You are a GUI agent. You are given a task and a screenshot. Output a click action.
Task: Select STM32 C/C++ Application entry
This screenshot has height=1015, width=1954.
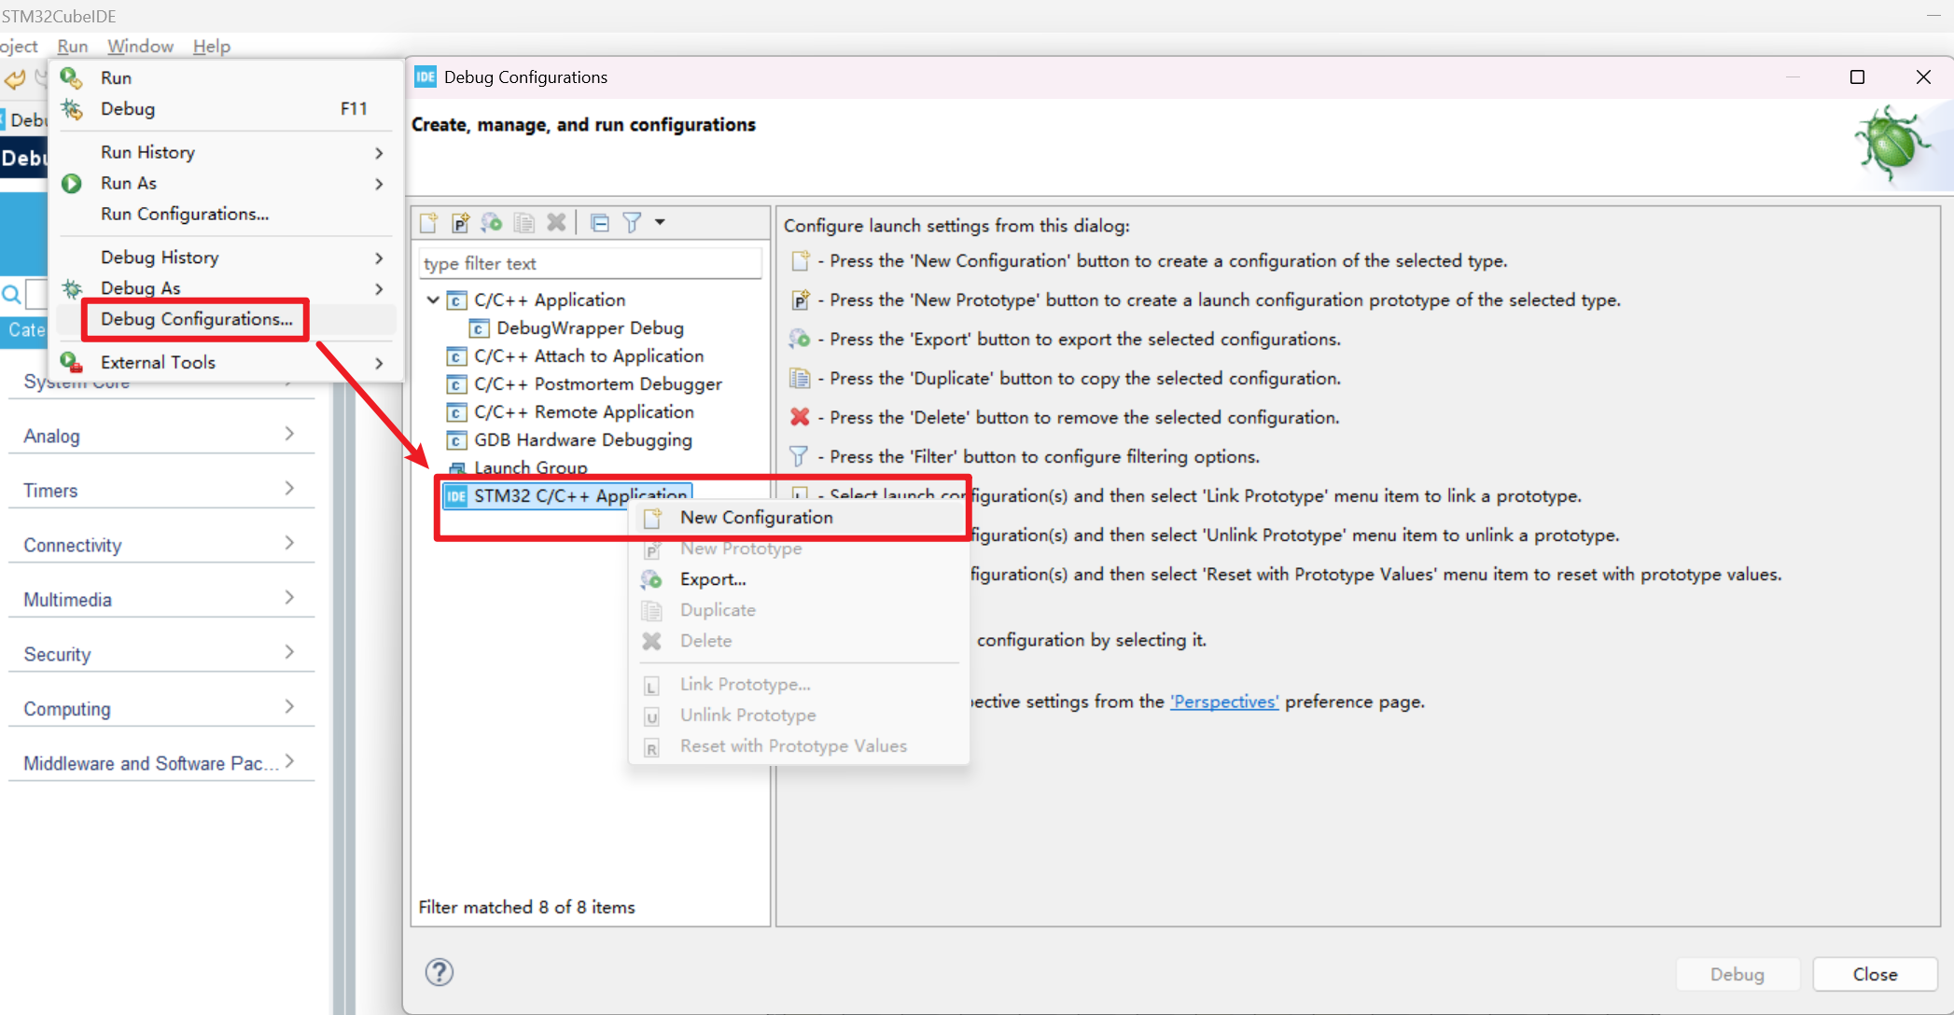[x=567, y=495]
